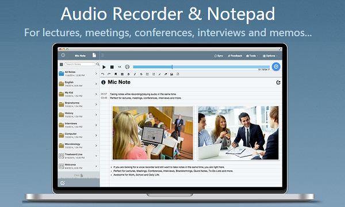Click the document icon in formatting toolbar
Screen dimensions: 345x207
coord(178,74)
